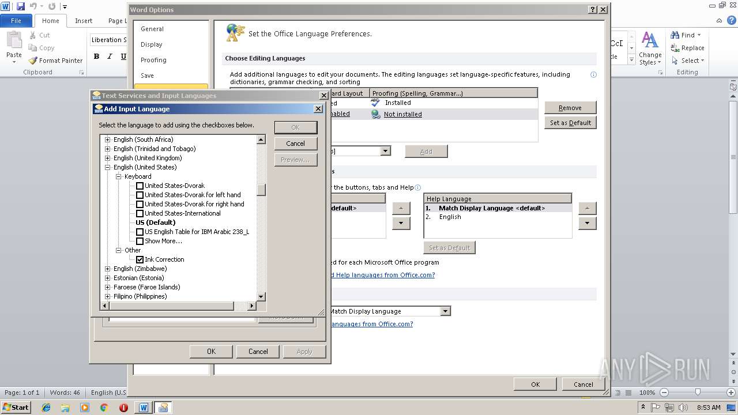738x415 pixels.
Task: Open Customize Quick Access Toolbar arrow
Action: (65, 7)
